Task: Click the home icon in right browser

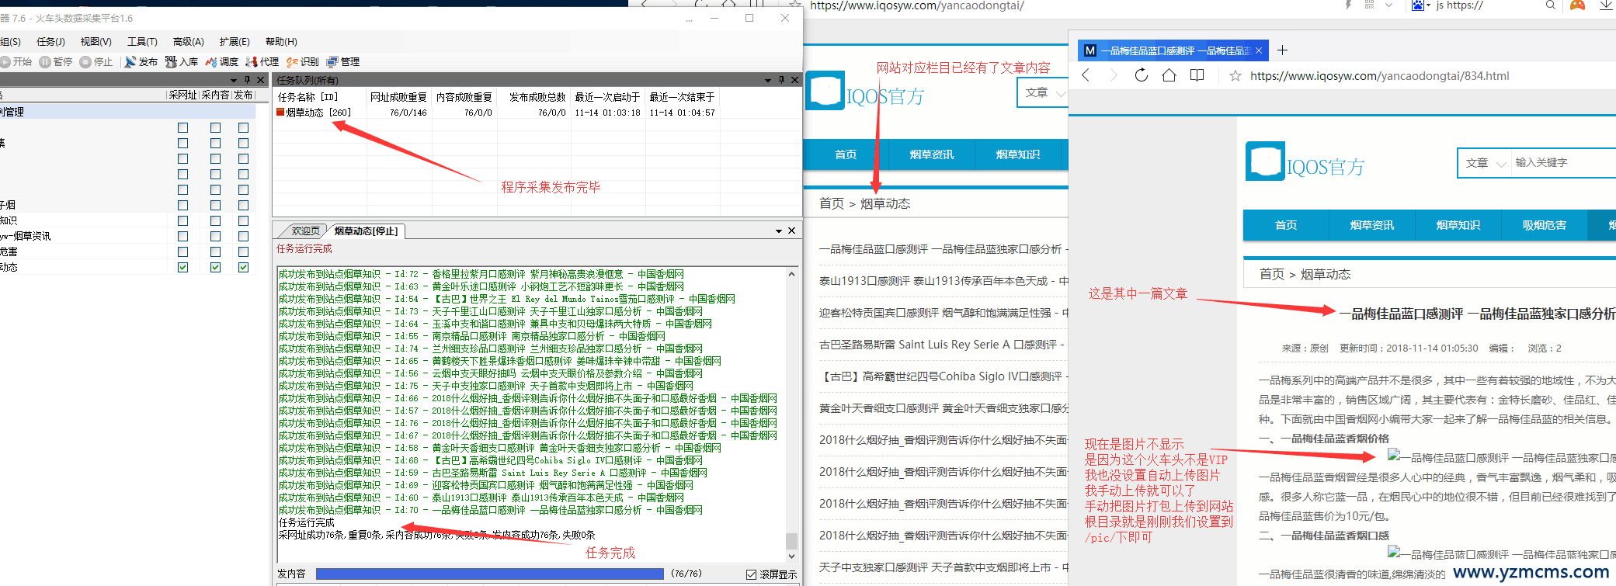Action: coord(1169,75)
